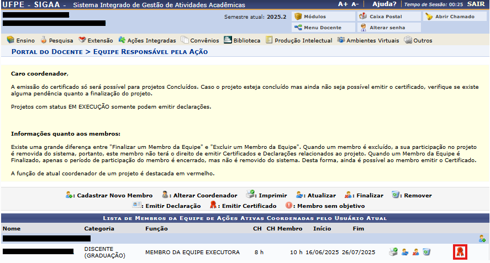490x263 pixels.
Task: Click the Ensino books icon
Action: click(10, 40)
